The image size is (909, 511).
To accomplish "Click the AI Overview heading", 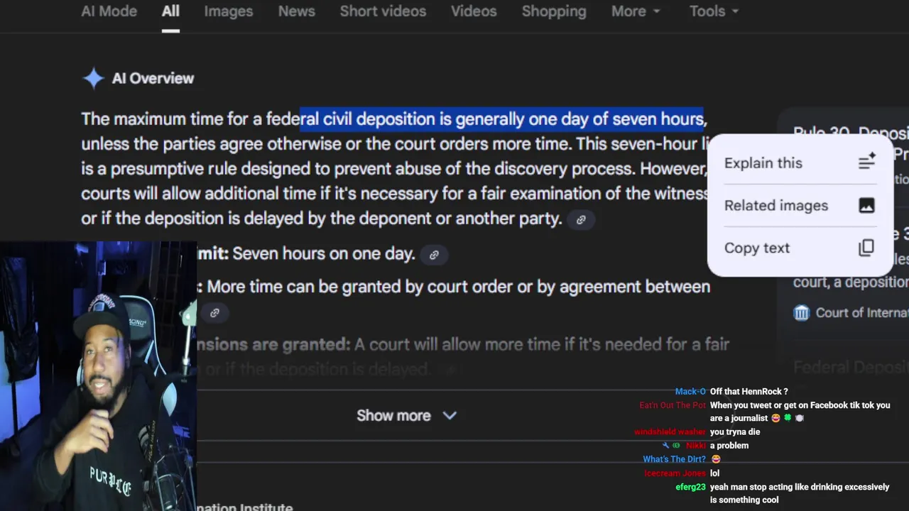I will 153,79.
